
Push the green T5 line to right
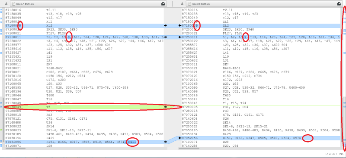[x=166, y=107]
